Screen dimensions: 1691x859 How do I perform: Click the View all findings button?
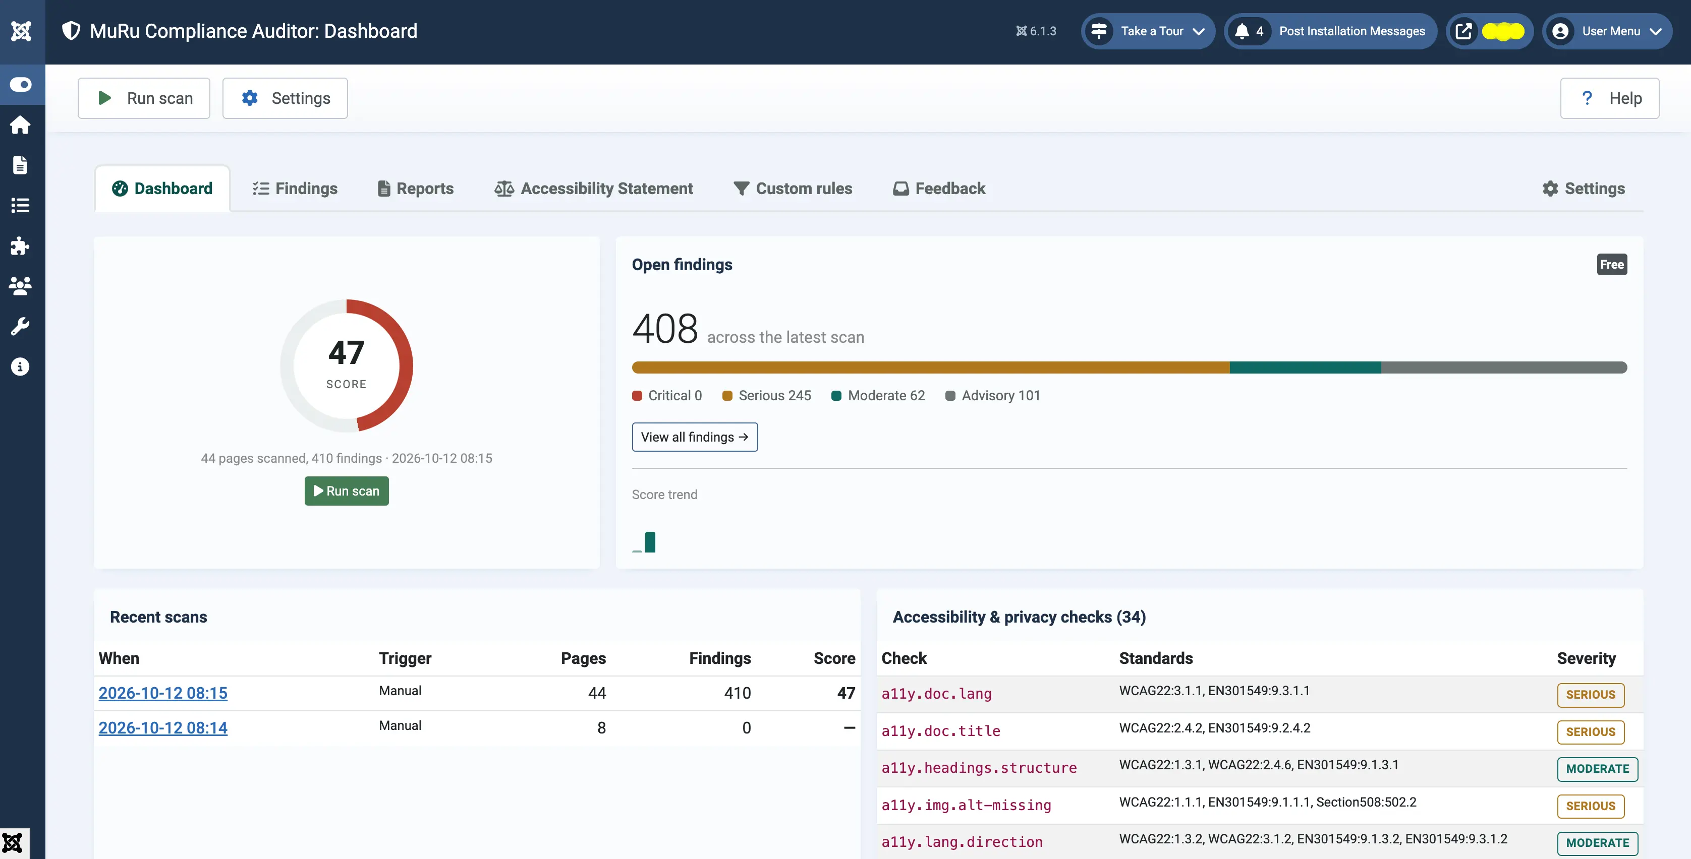695,438
